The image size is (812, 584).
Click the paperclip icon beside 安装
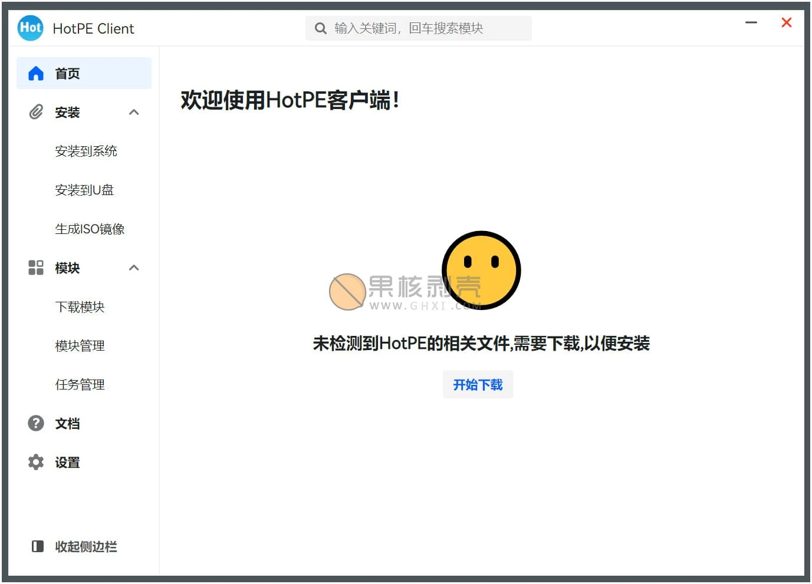tap(36, 112)
